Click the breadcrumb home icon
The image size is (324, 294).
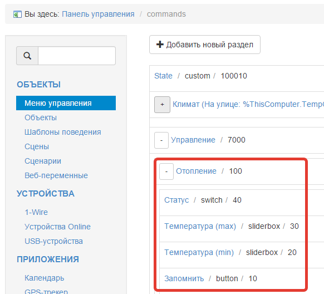(x=17, y=14)
